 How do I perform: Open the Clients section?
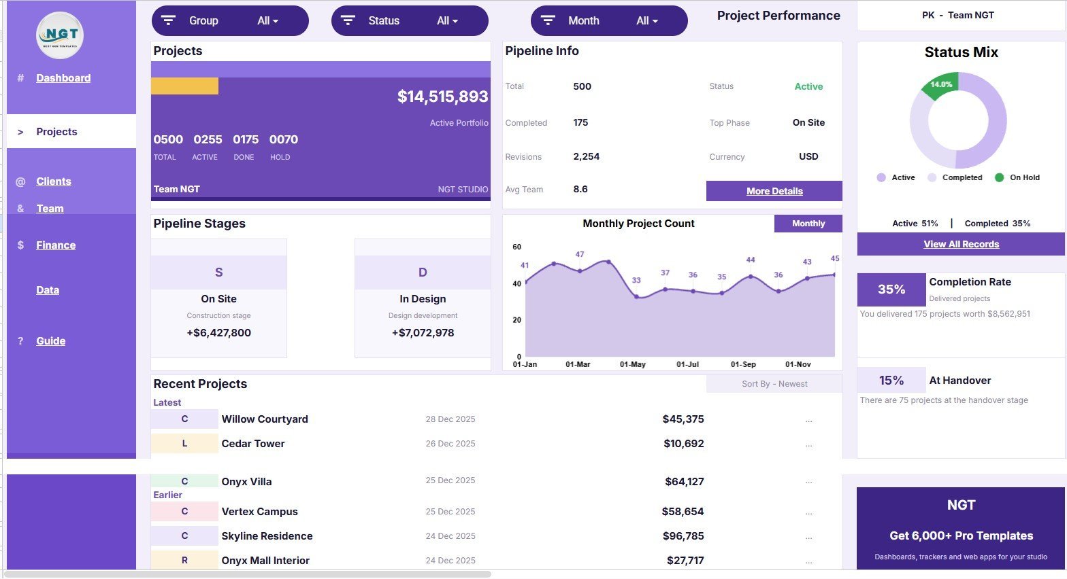click(54, 181)
